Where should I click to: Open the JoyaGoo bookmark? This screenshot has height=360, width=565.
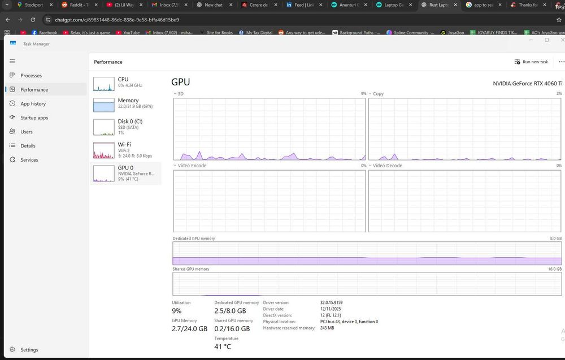pyautogui.click(x=452, y=32)
